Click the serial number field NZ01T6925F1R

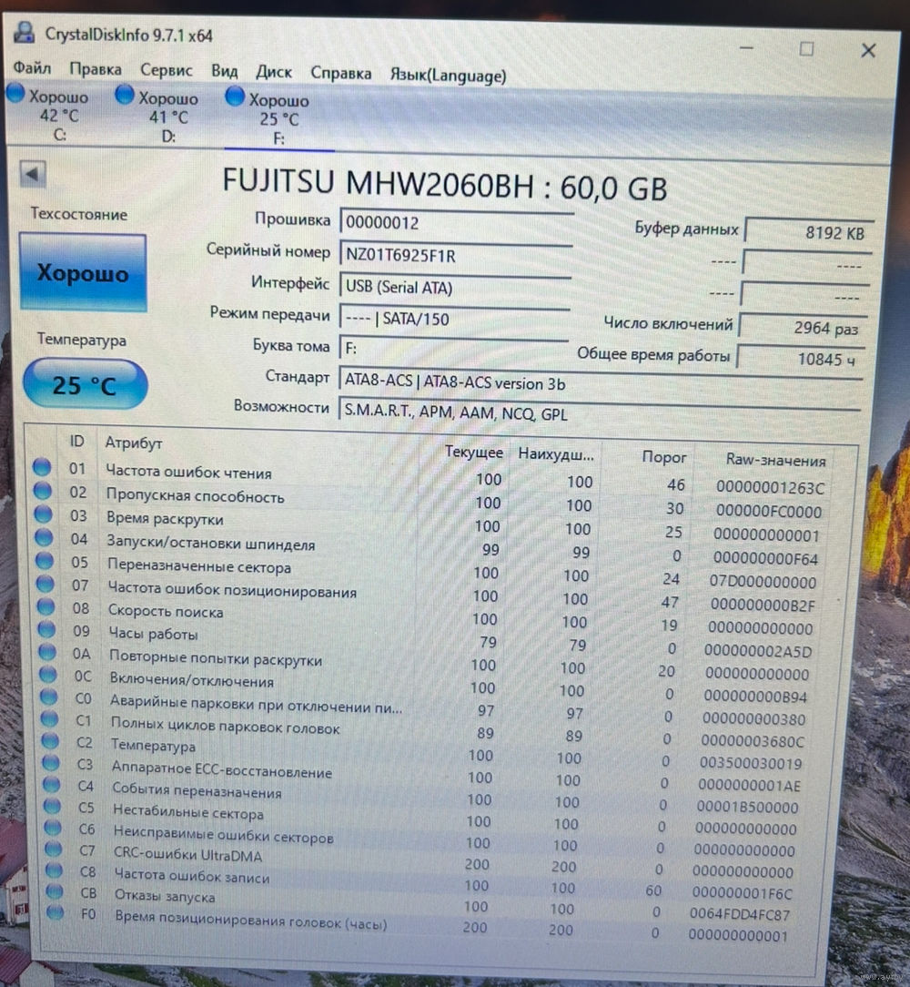(x=455, y=256)
